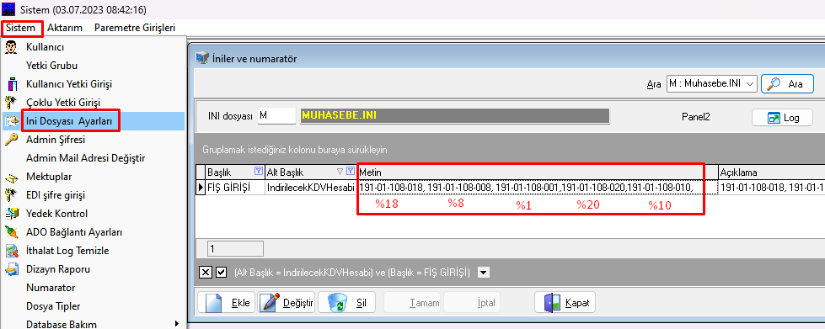Click the Metin cell with account codes

[x=537, y=187]
